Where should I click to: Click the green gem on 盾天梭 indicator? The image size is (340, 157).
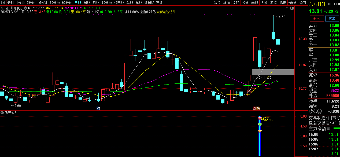[x=260, y=125]
